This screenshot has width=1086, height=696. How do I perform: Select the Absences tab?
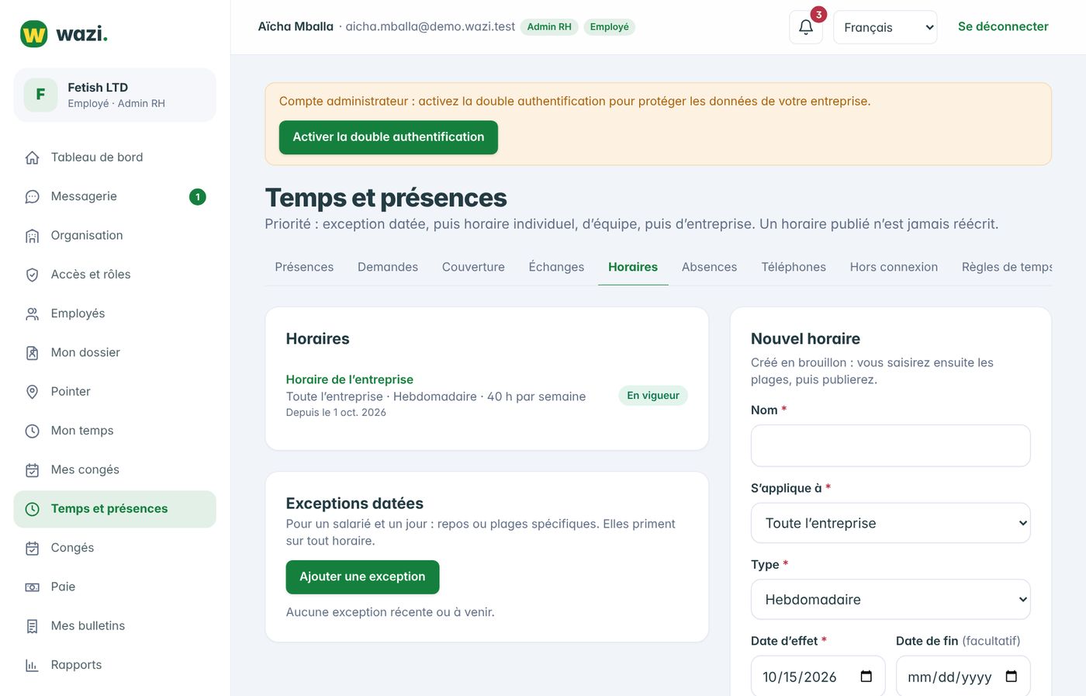point(709,267)
